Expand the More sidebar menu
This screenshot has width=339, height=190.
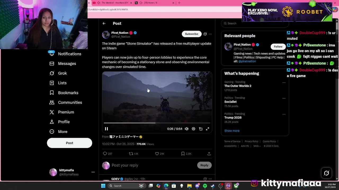click(59, 132)
